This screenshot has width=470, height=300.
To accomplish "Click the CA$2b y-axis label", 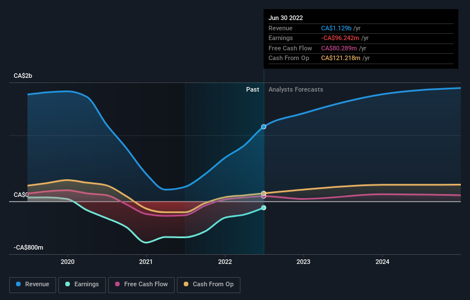I will (23, 76).
